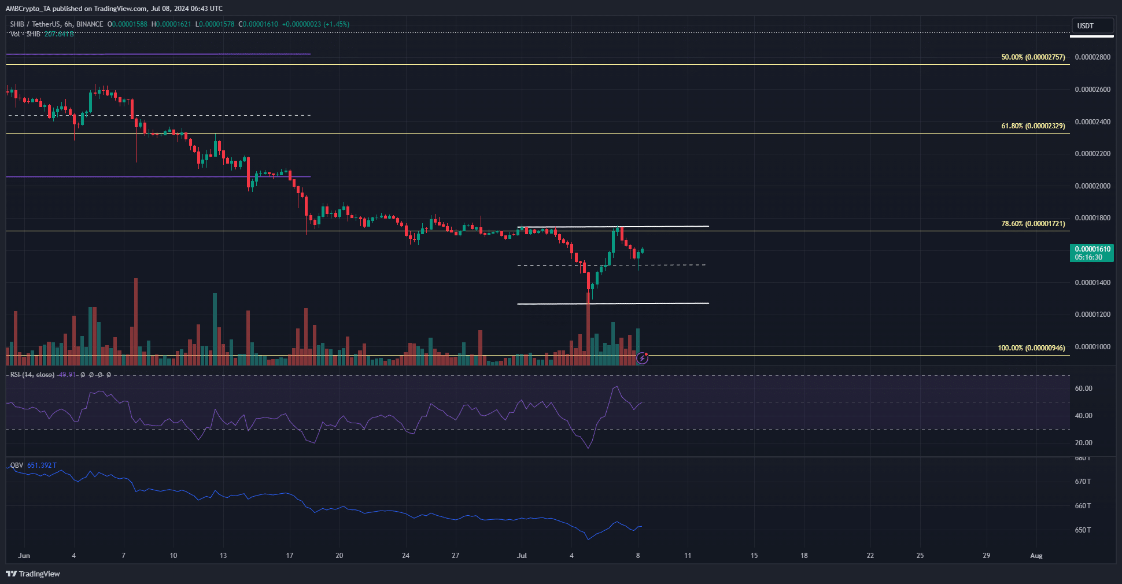Click the date label 17 on time axis
This screenshot has width=1122, height=584.
tap(290, 556)
